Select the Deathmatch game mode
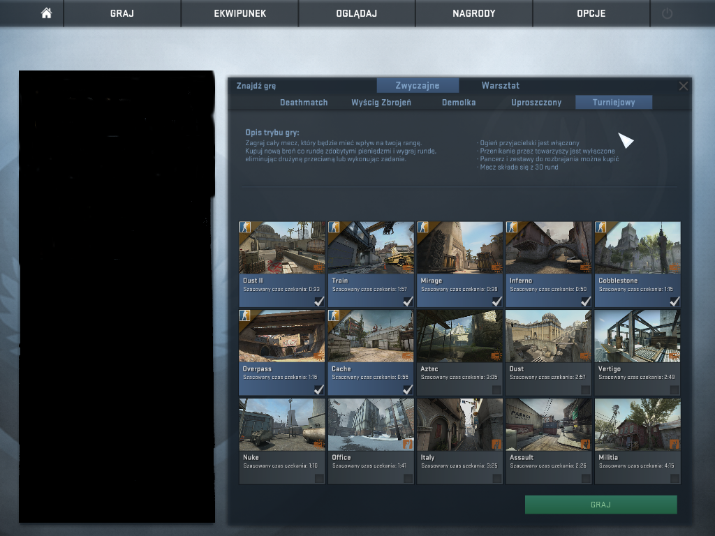 point(304,103)
